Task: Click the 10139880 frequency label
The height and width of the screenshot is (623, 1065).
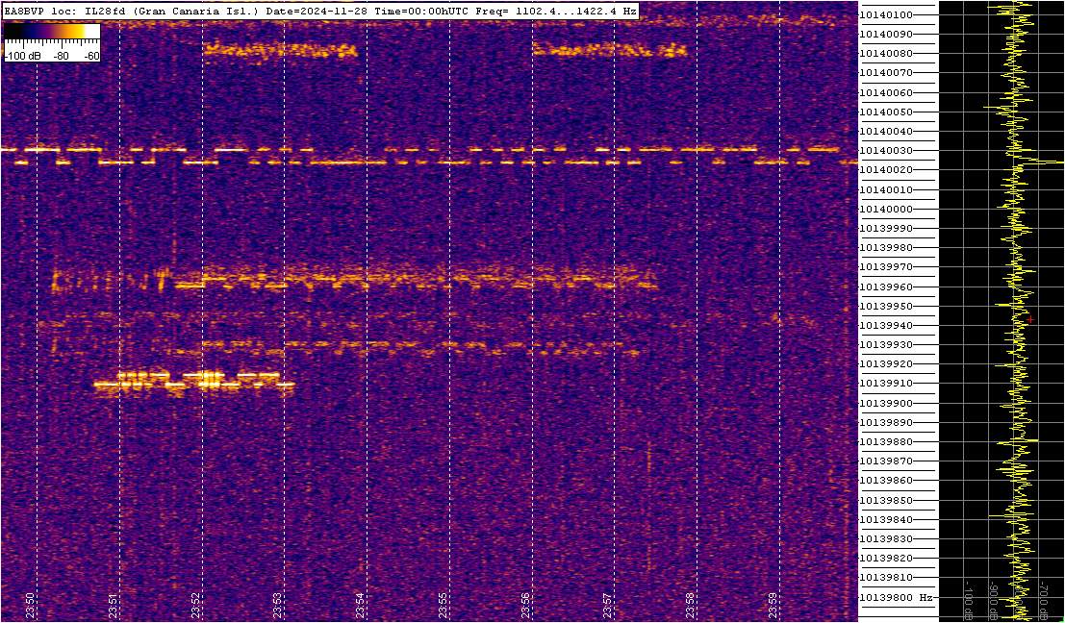Action: tap(886, 442)
